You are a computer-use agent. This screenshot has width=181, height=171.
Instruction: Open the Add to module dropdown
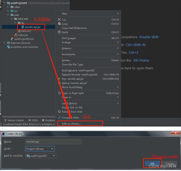41,156
